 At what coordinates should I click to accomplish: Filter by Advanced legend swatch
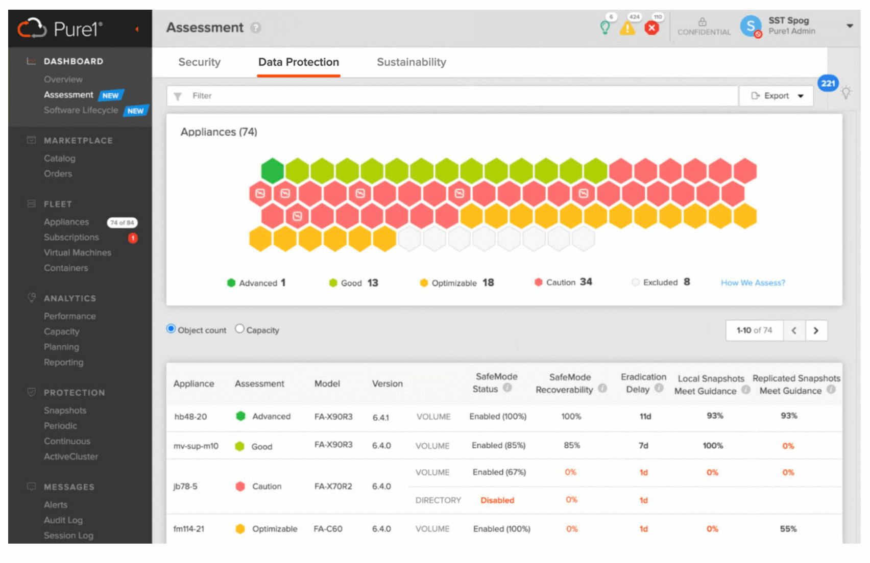click(231, 283)
